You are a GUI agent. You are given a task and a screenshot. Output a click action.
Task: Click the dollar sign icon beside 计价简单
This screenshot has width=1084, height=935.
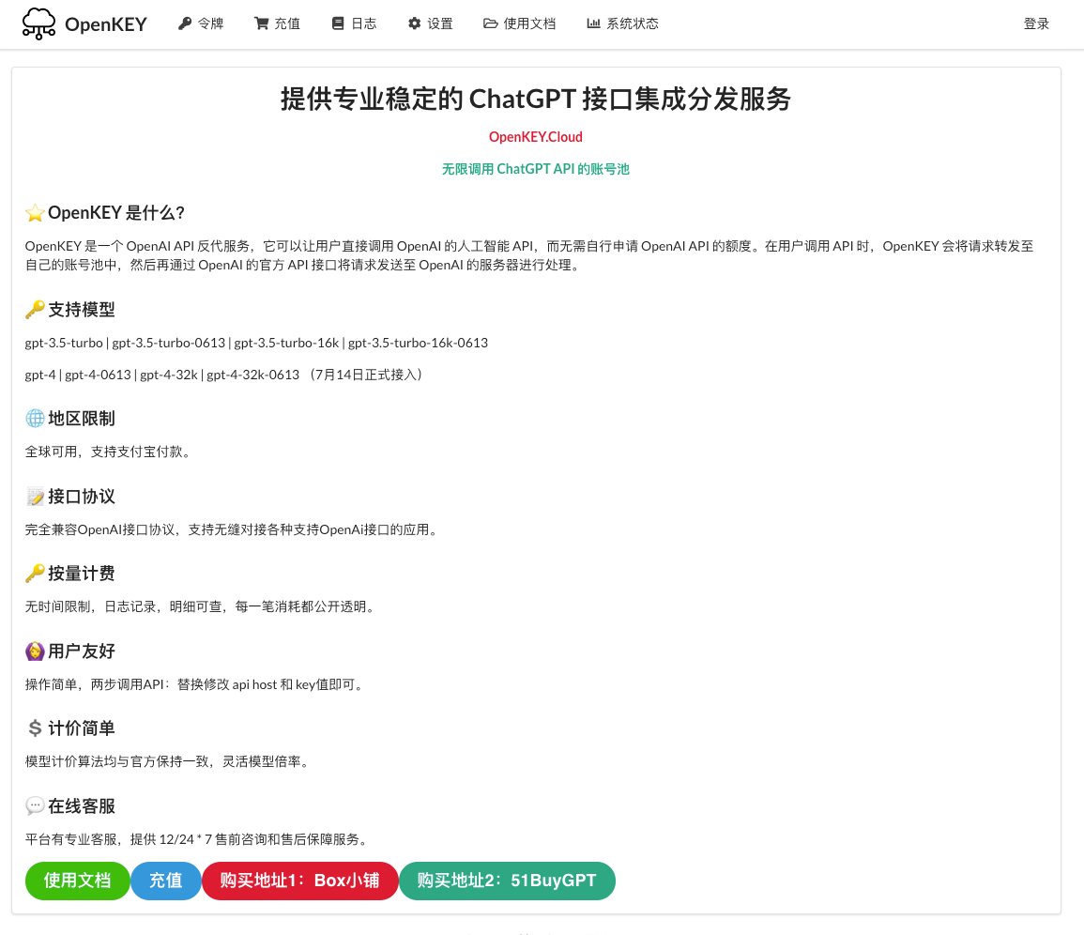35,728
